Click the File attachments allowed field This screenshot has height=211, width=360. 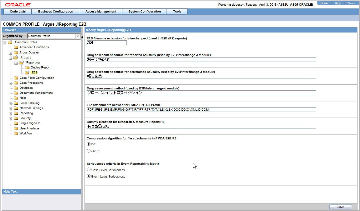coord(201,110)
